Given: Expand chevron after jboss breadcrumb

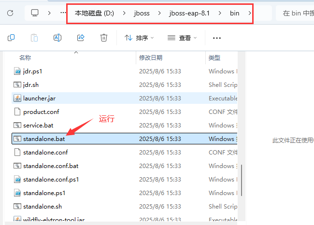Looking at the screenshot, I should tap(159, 13).
